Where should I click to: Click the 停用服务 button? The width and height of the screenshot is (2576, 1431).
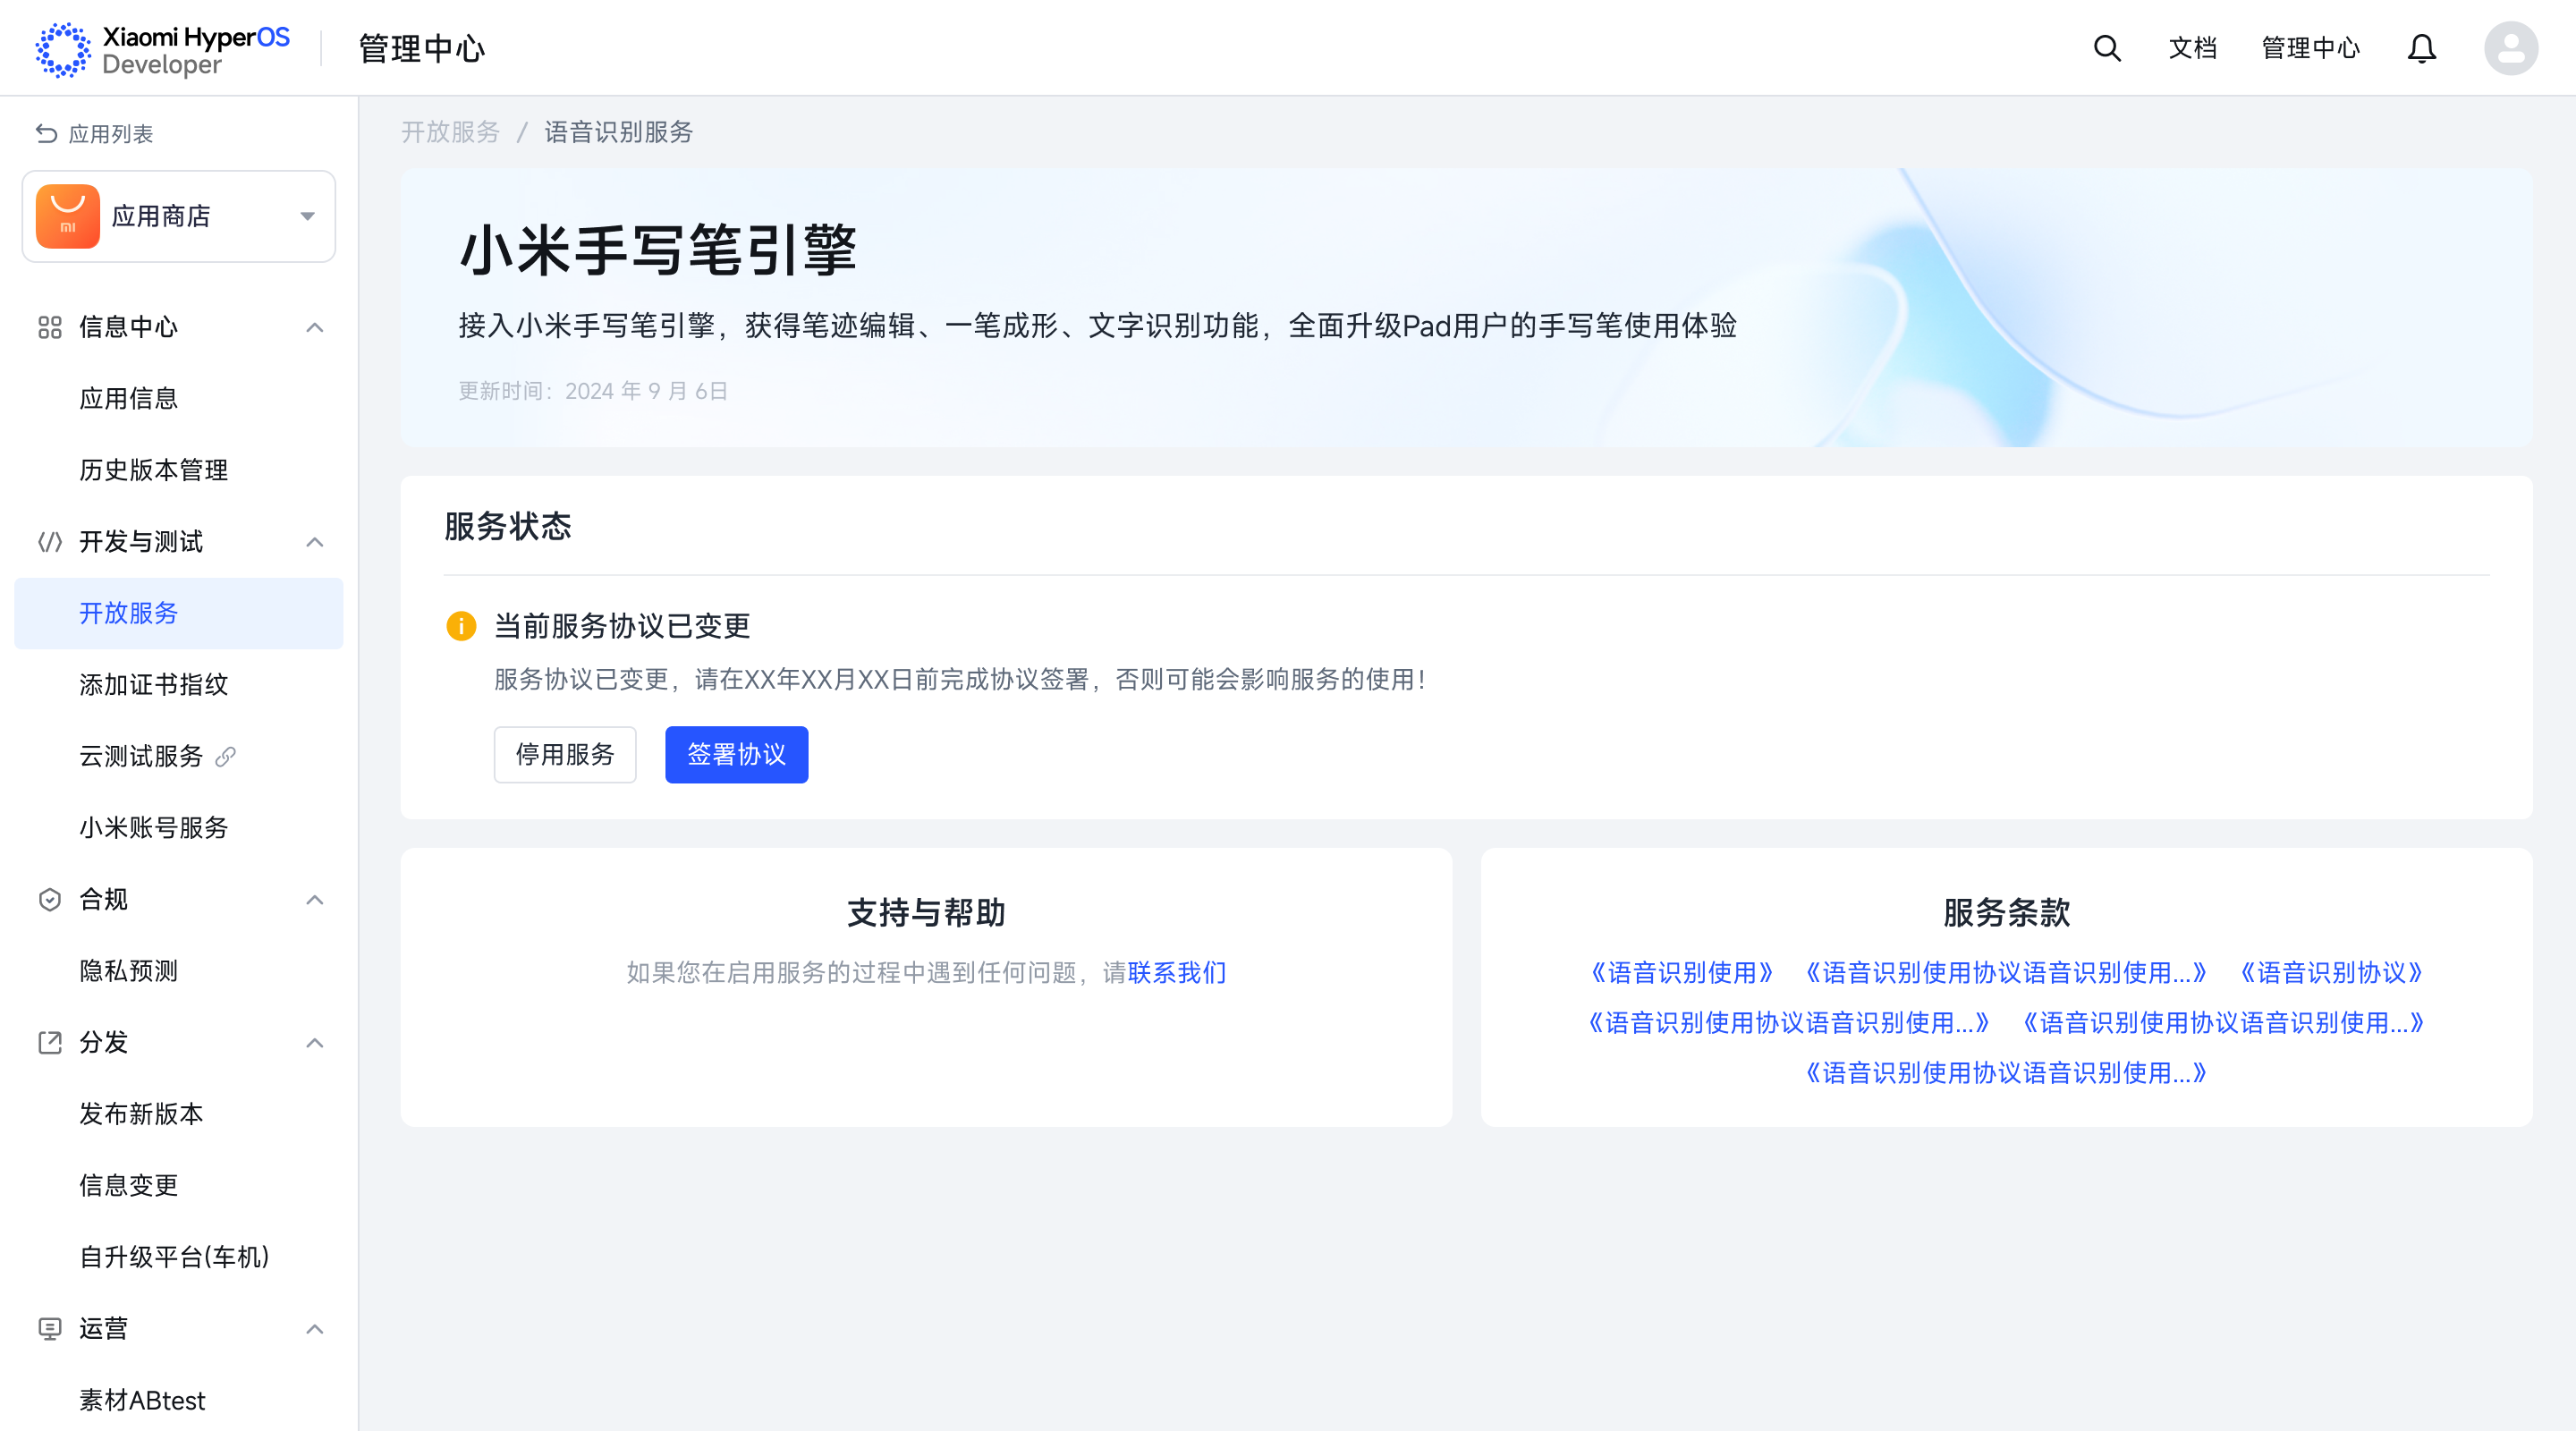pos(565,755)
